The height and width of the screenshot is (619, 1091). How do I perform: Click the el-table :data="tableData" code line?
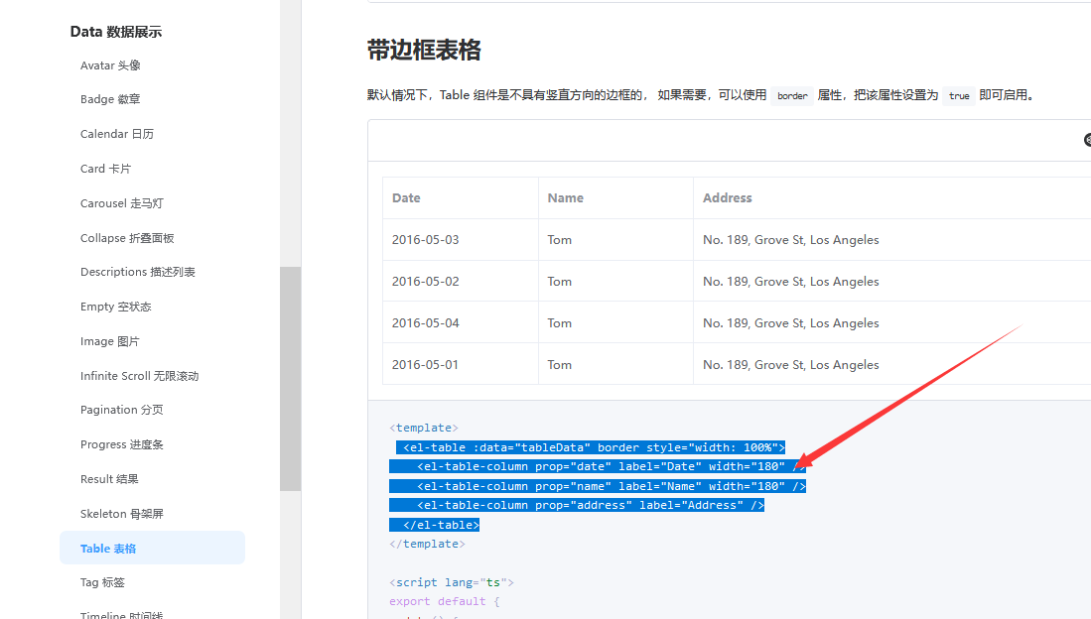591,447
